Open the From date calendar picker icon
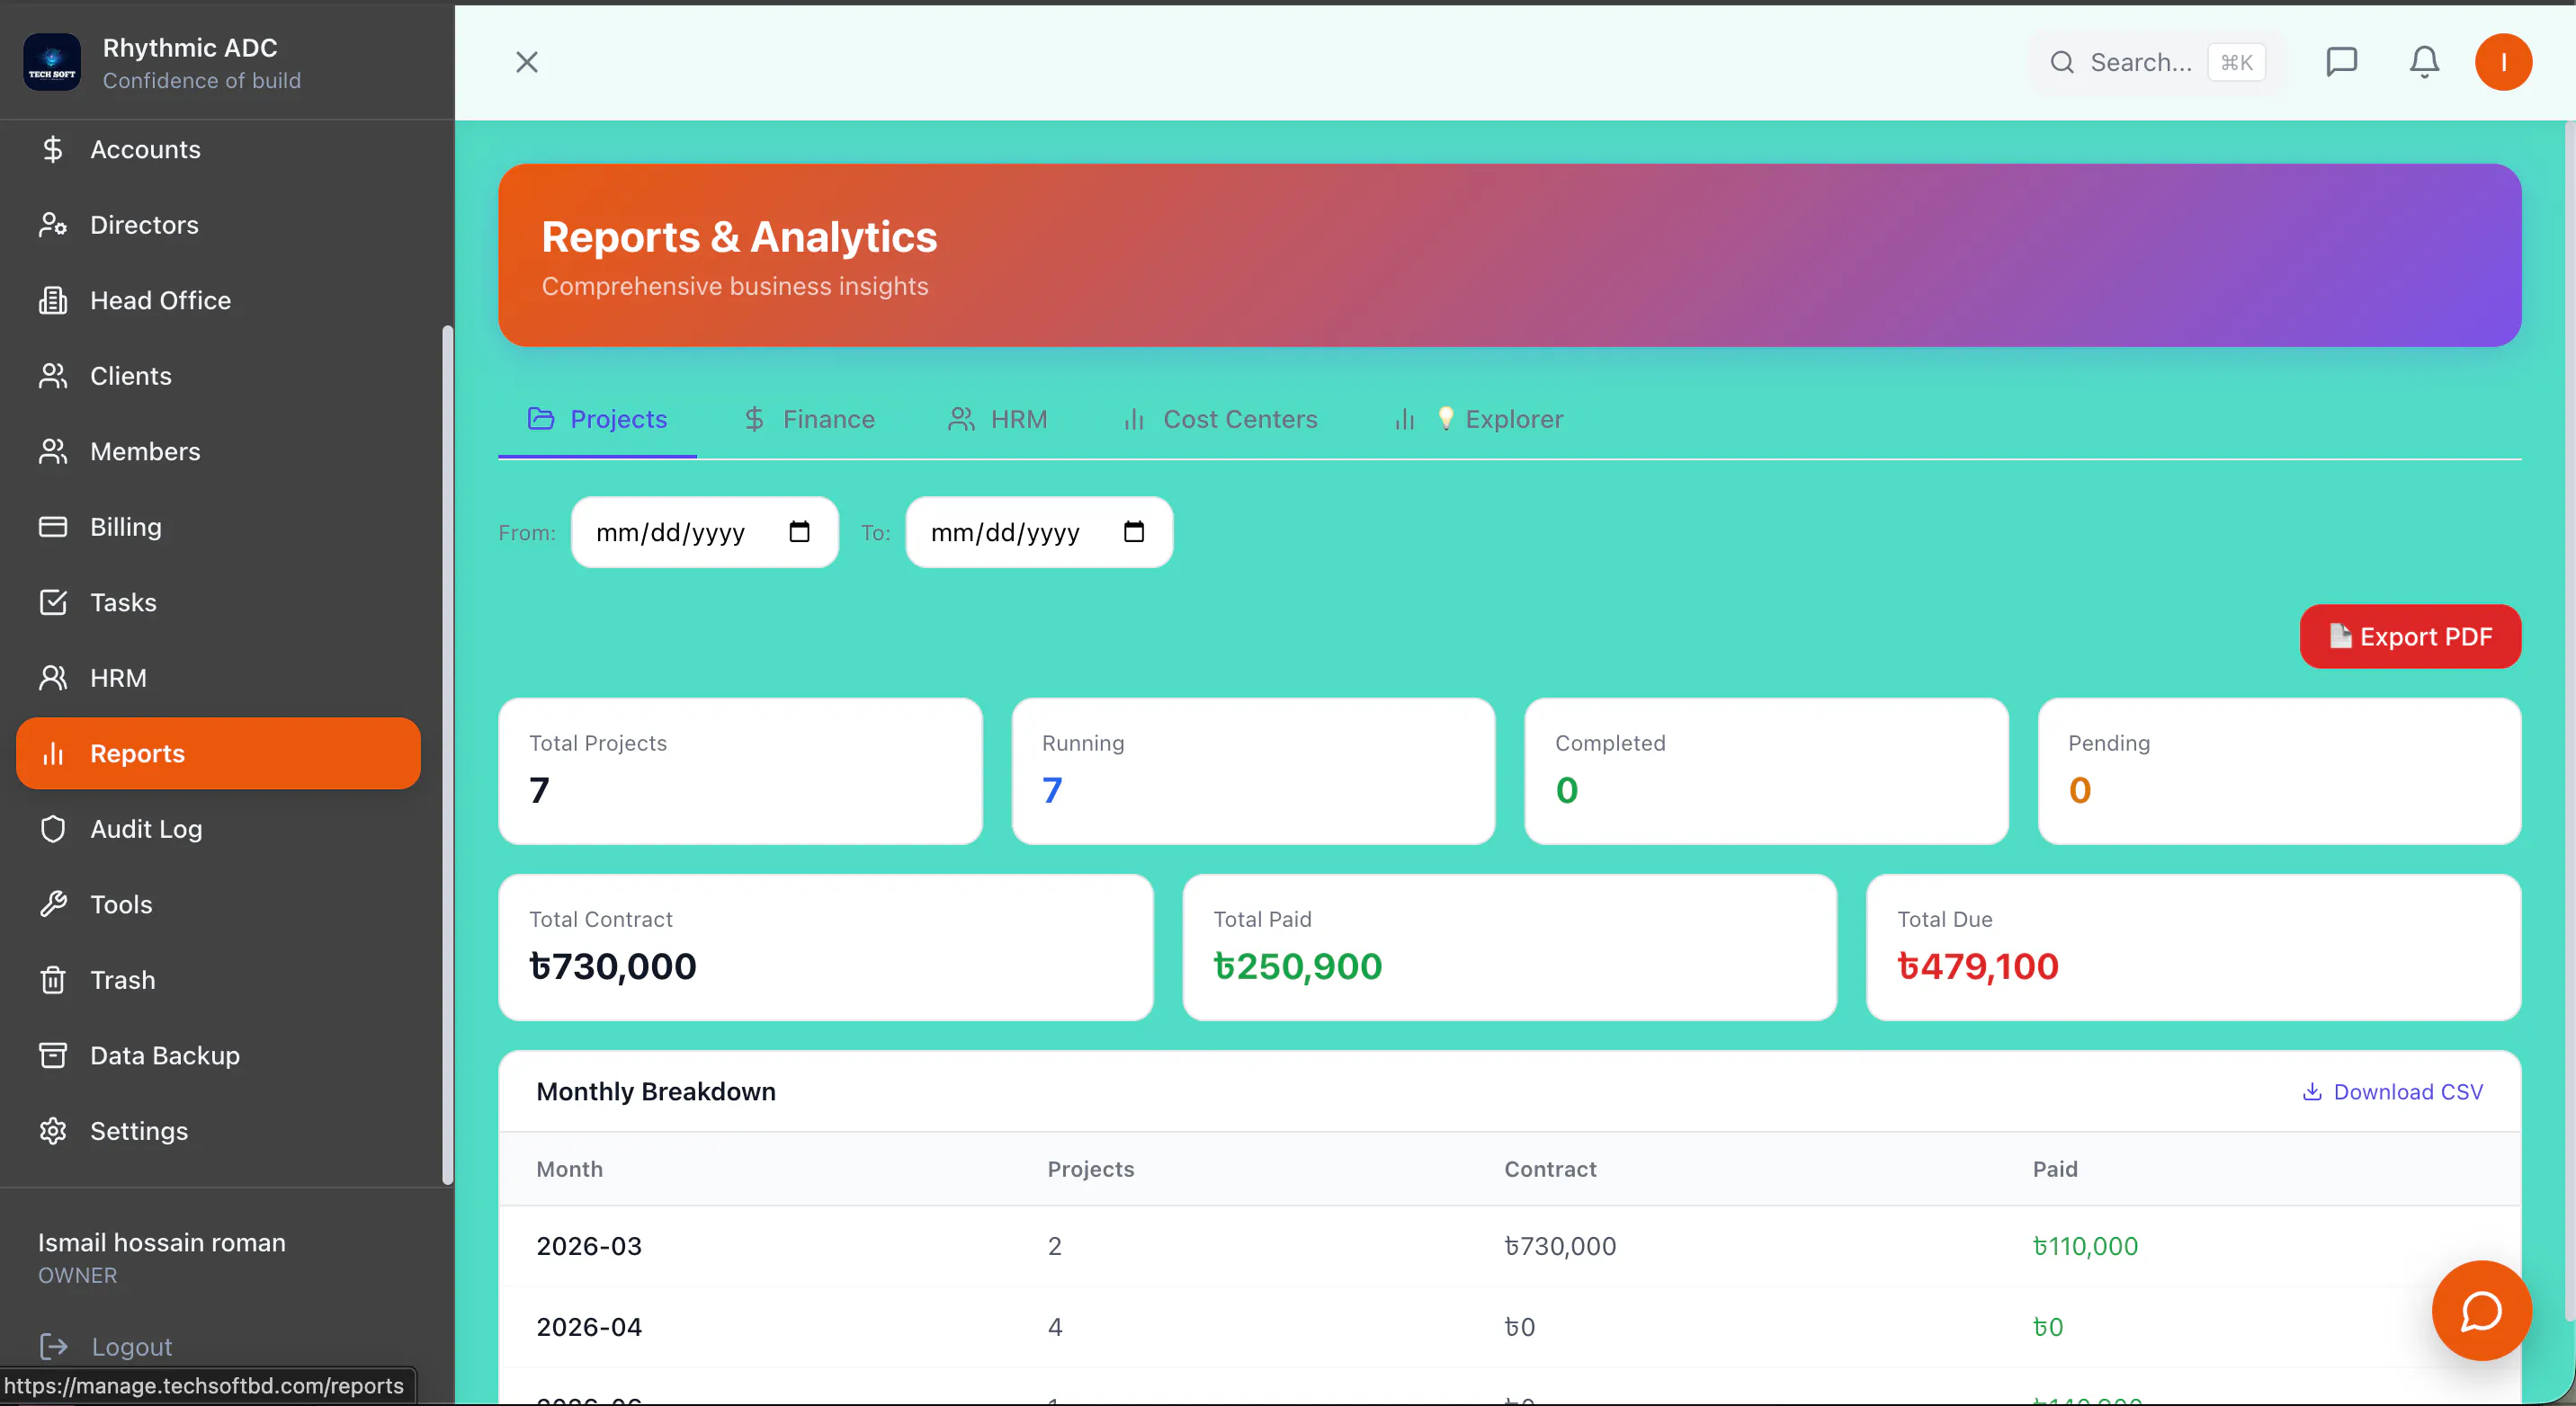This screenshot has width=2576, height=1406. [x=799, y=531]
